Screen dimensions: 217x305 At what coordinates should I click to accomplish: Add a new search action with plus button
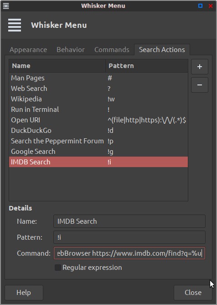[x=200, y=67]
